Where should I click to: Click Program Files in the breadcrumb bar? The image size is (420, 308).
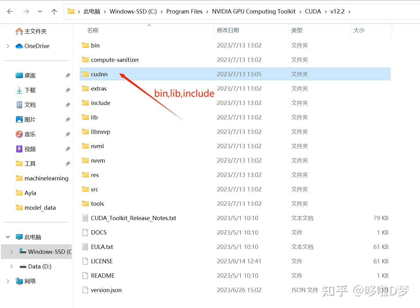click(184, 11)
